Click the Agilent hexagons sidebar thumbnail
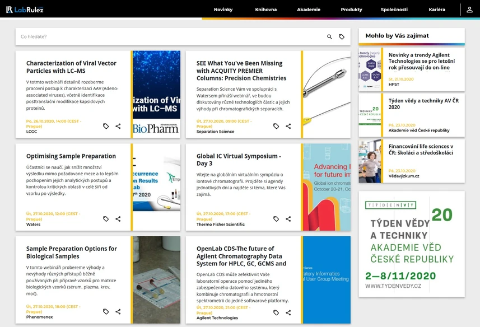The height and width of the screenshot is (327, 480). tap(370, 69)
